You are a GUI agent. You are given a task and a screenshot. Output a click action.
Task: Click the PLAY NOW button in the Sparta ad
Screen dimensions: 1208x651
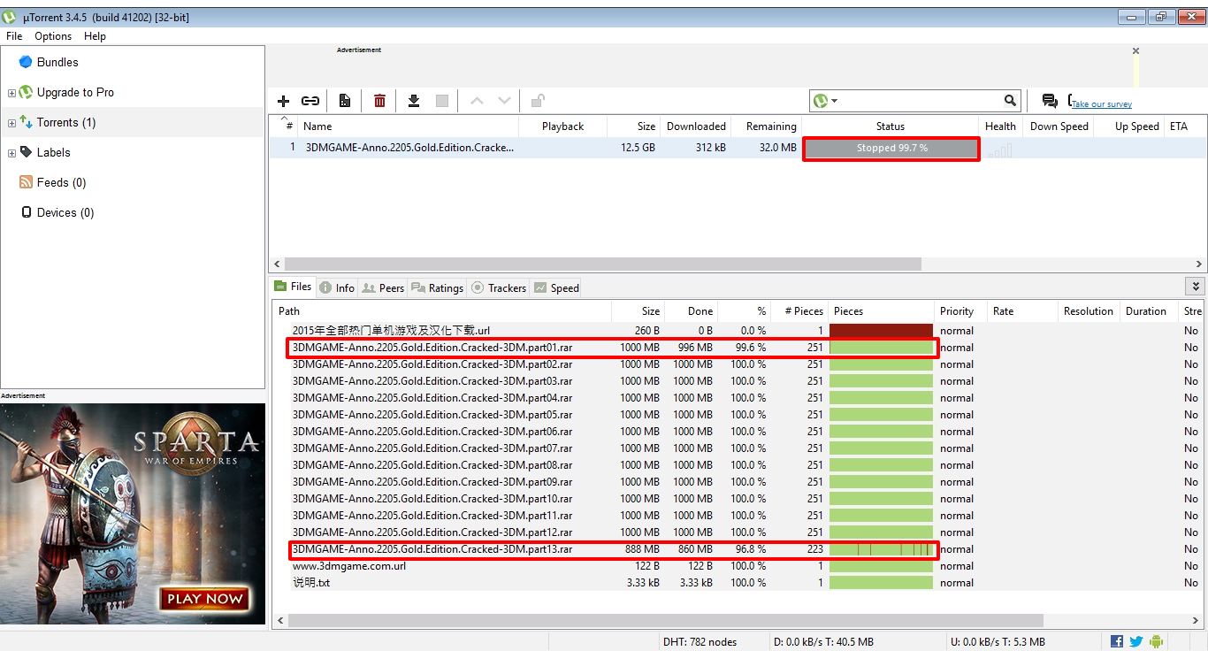(x=204, y=599)
